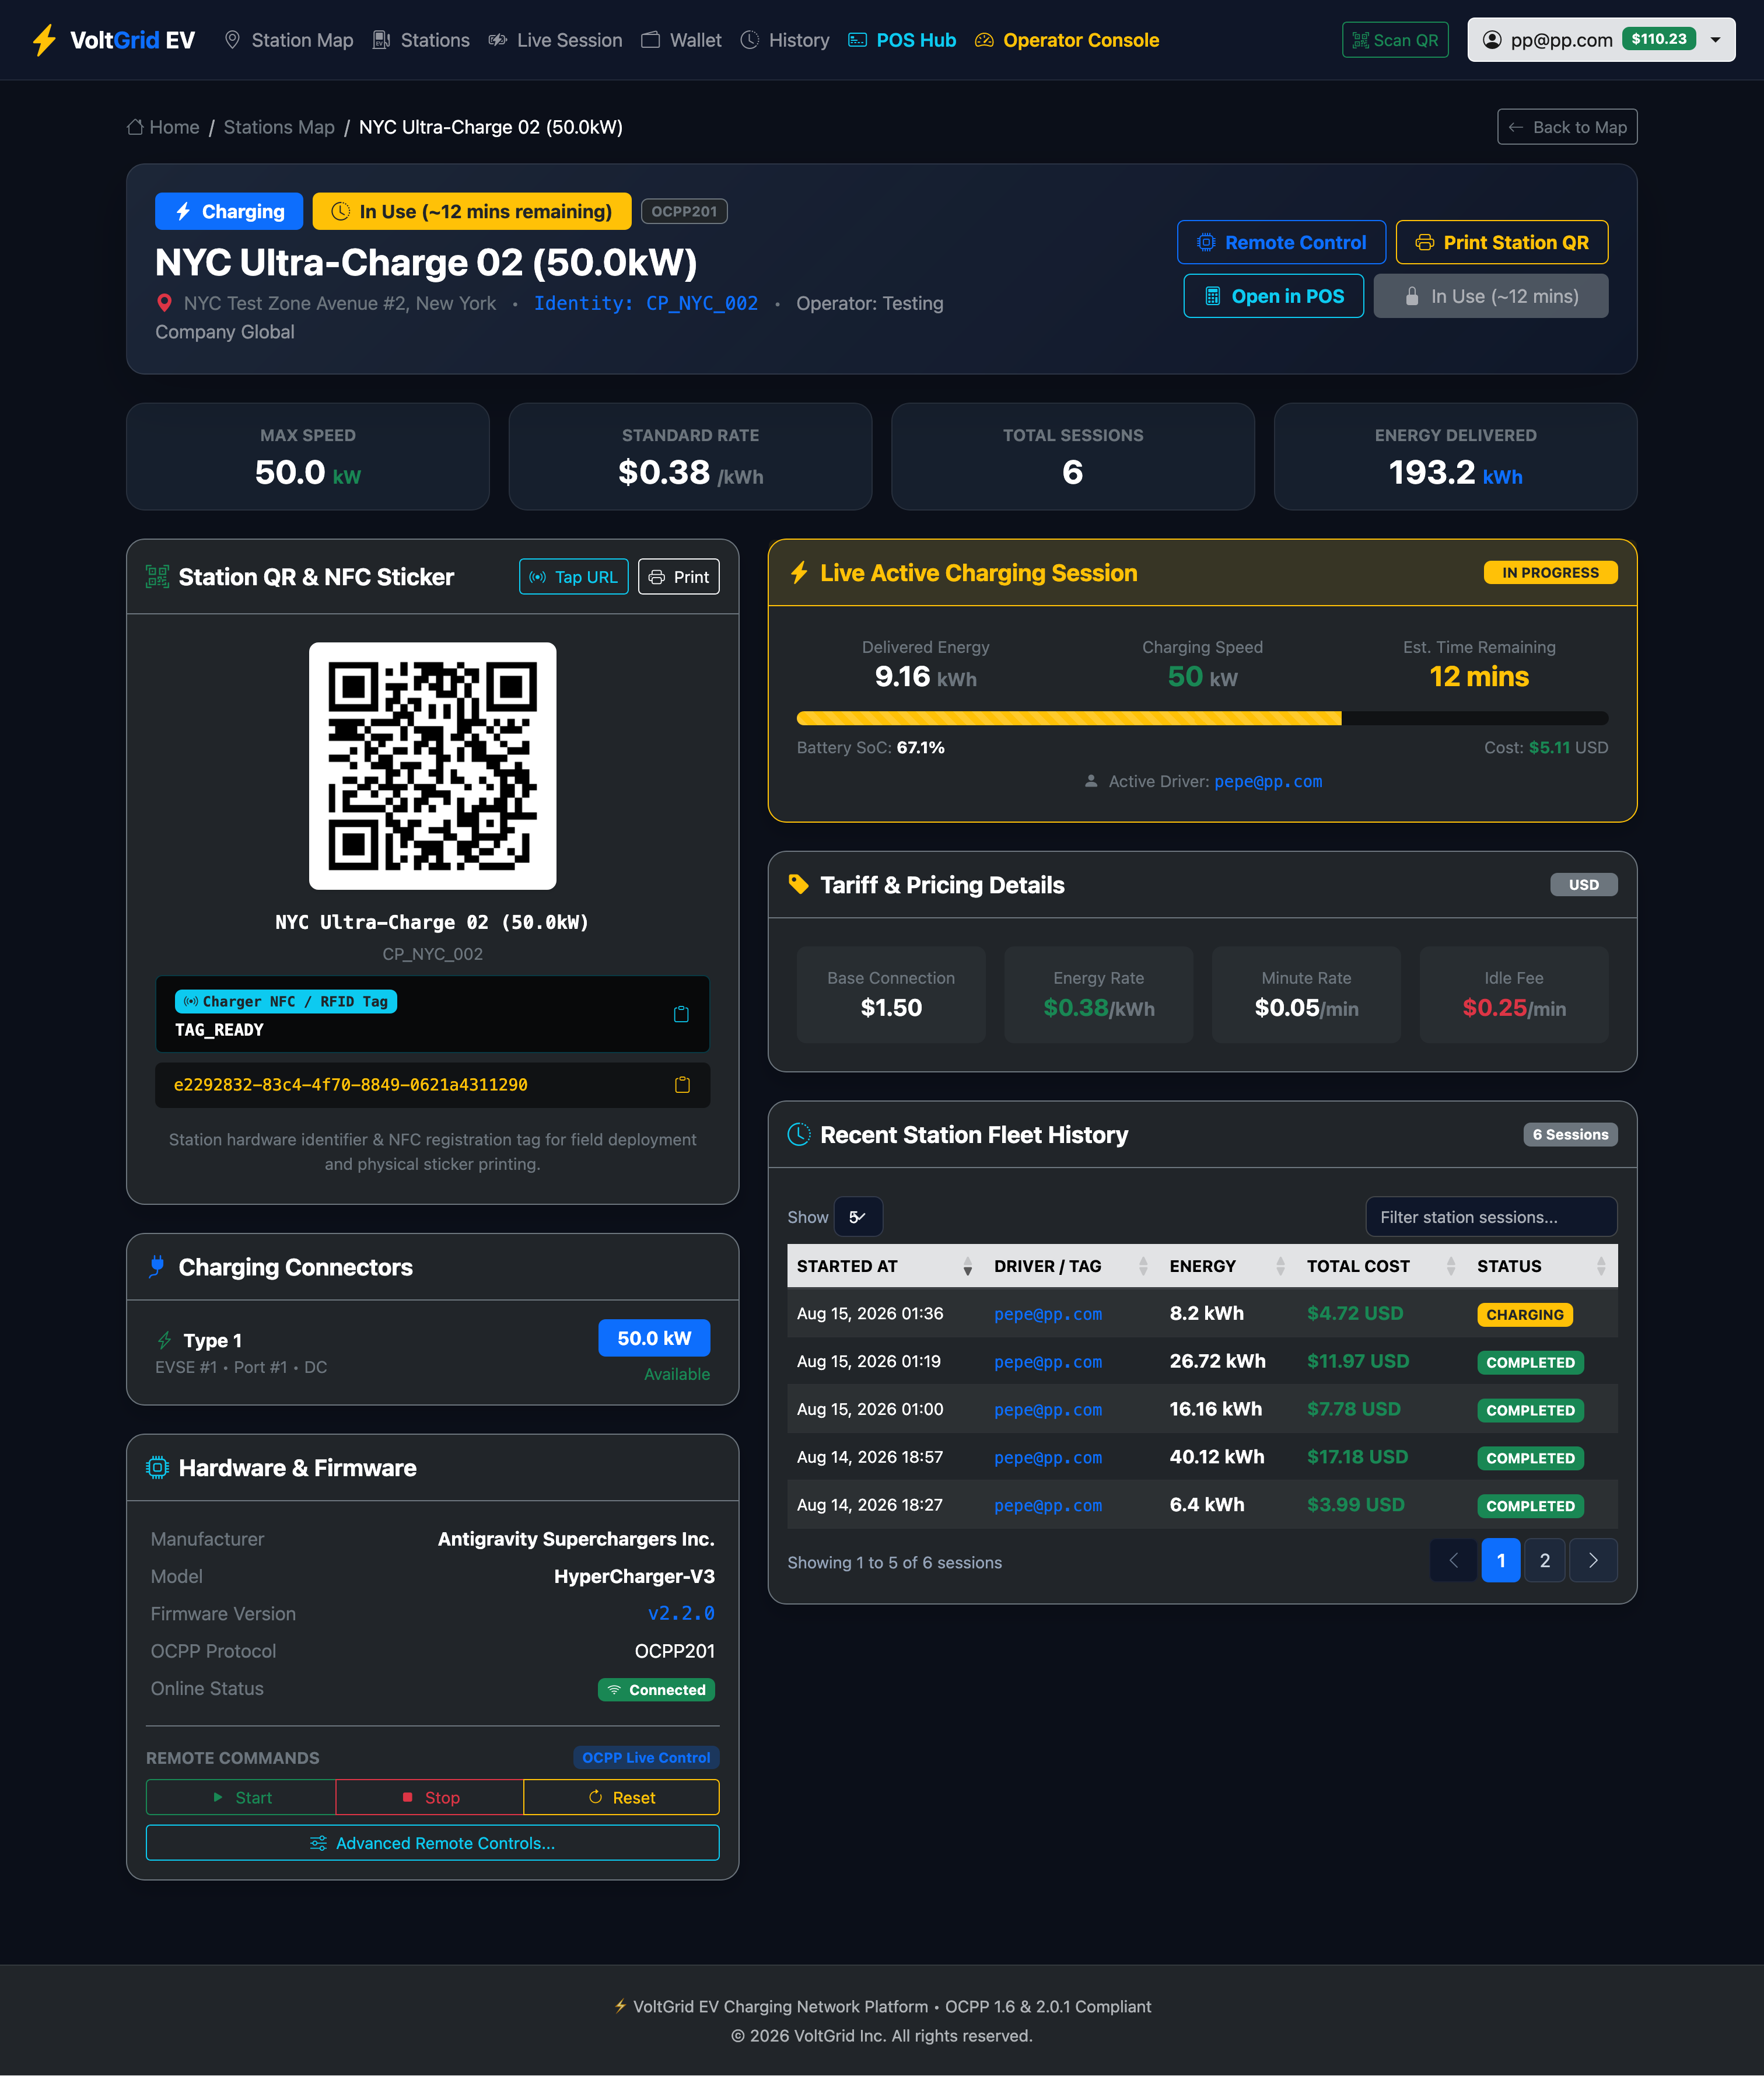
Task: Go to sessions page 2
Action: point(1545,1560)
